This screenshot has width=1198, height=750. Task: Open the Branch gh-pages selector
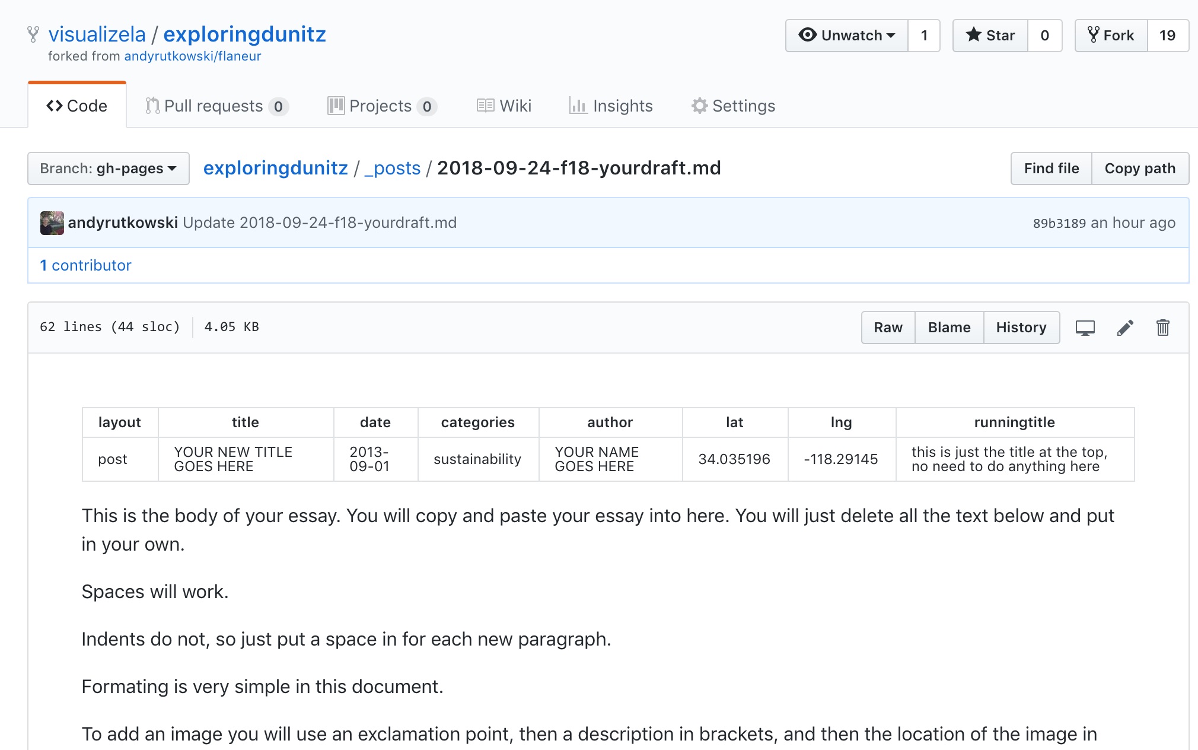pos(109,169)
